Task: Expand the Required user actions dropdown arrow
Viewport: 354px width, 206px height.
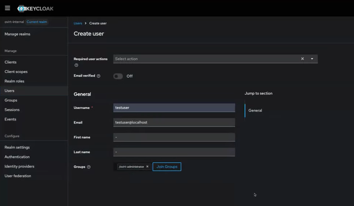Action: [x=312, y=59]
